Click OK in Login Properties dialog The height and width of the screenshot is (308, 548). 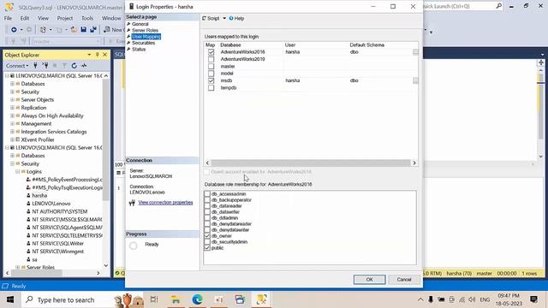tap(369, 280)
